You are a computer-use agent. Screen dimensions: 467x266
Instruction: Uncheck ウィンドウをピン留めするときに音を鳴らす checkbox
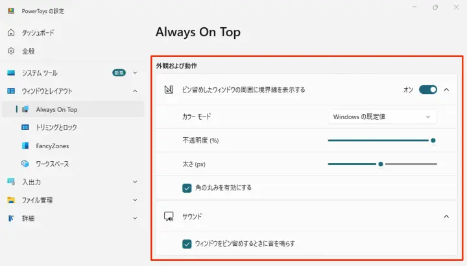coord(187,244)
